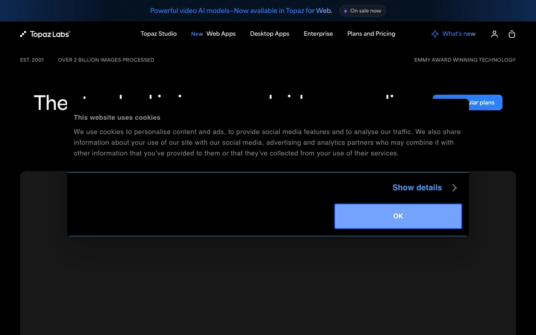
Task: Click the chevron next to Show details
Action: pos(454,188)
